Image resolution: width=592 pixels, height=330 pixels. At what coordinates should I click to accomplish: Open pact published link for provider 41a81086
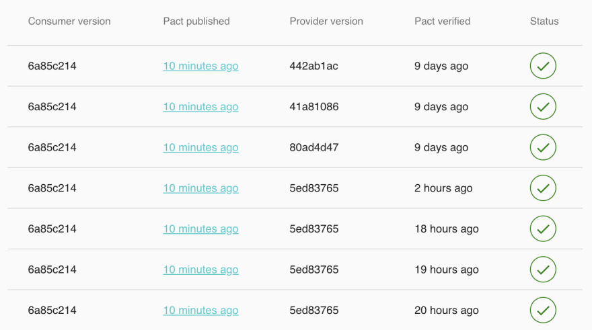pyautogui.click(x=200, y=107)
